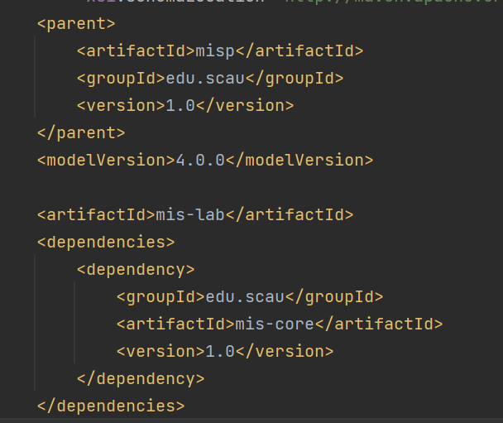Click version 1.0 inside dependency block

click(x=220, y=352)
